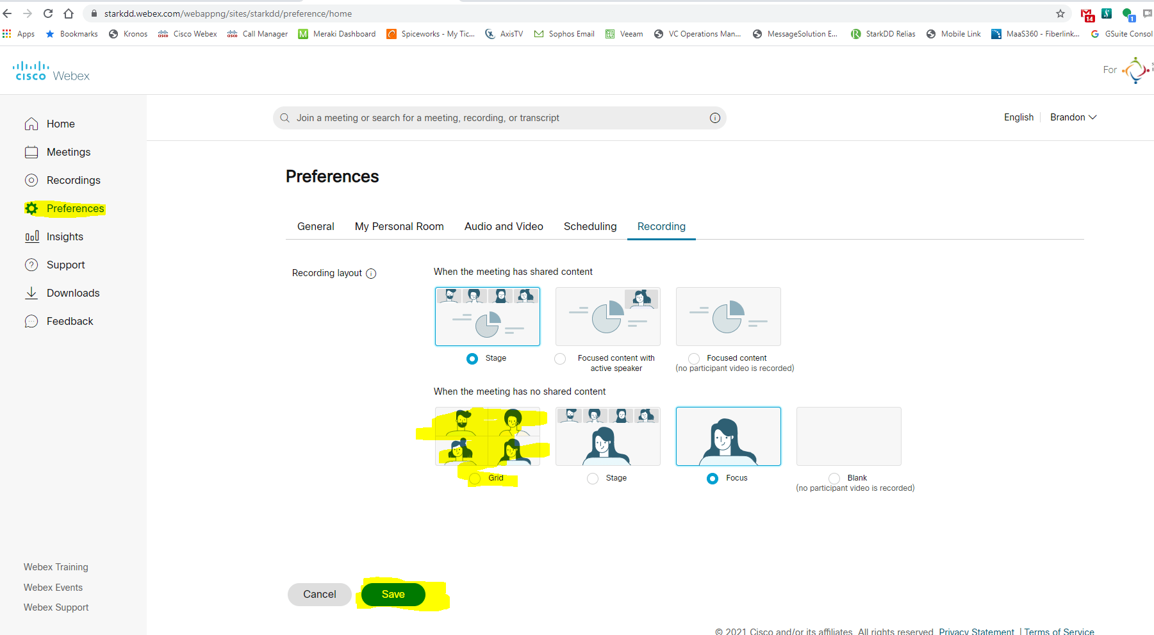Click the browser forward arrow
The image size is (1154, 635).
28,13
